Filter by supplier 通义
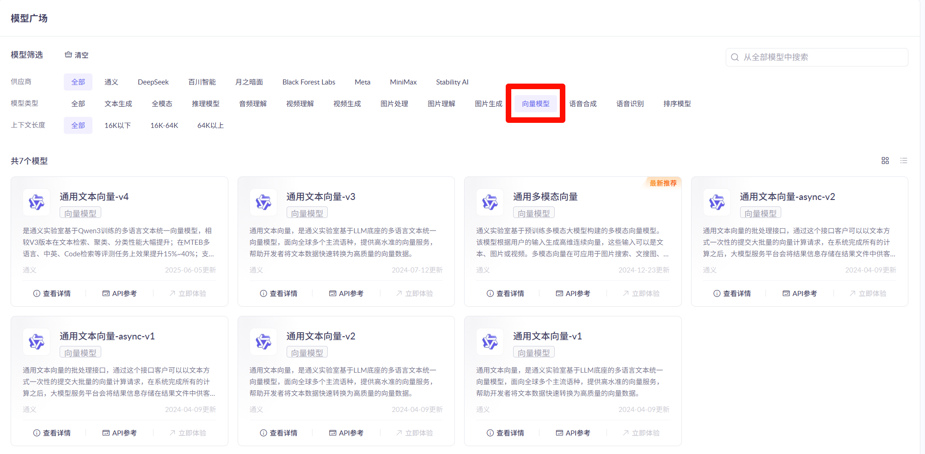This screenshot has height=454, width=925. 111,82
